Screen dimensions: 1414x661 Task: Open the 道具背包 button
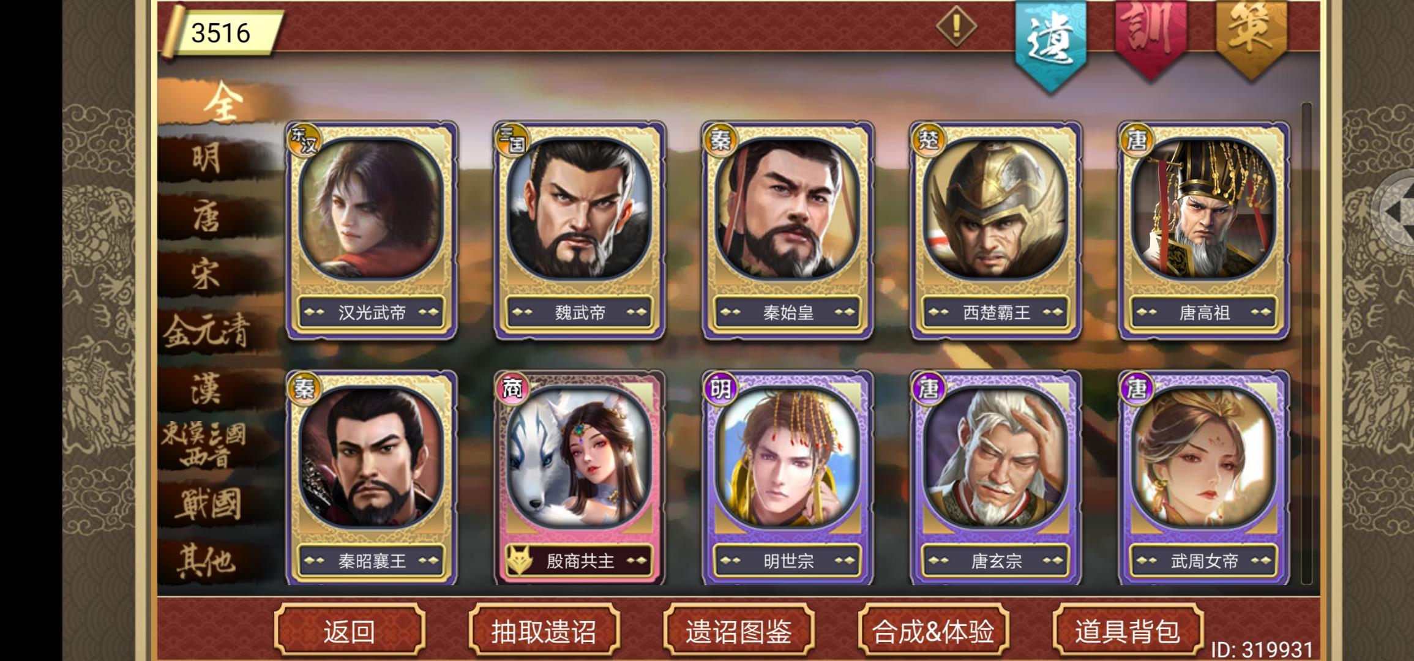coord(1128,631)
